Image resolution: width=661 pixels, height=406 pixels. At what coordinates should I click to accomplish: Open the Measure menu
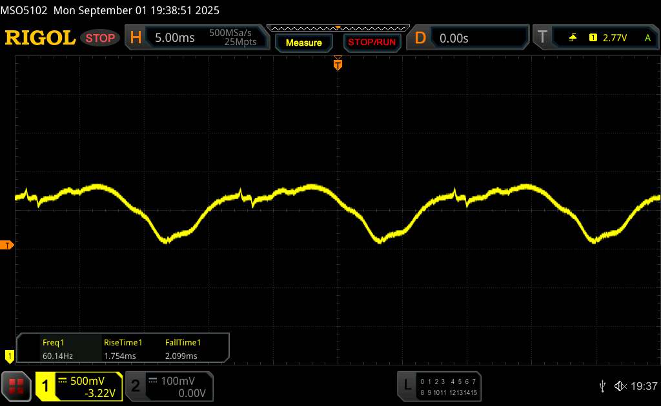point(304,43)
